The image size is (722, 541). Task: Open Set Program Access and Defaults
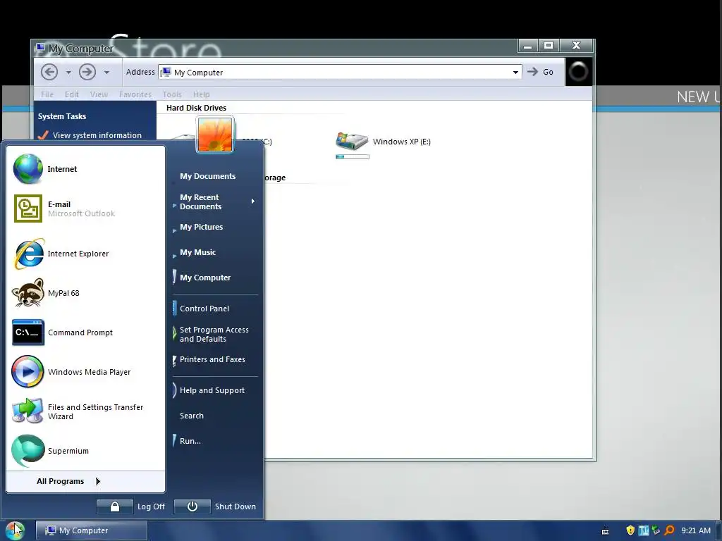point(214,335)
